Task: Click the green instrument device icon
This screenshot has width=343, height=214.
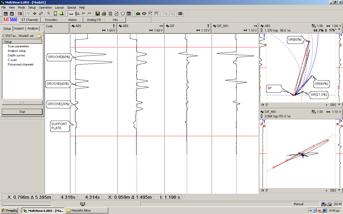Action: (x=138, y=14)
